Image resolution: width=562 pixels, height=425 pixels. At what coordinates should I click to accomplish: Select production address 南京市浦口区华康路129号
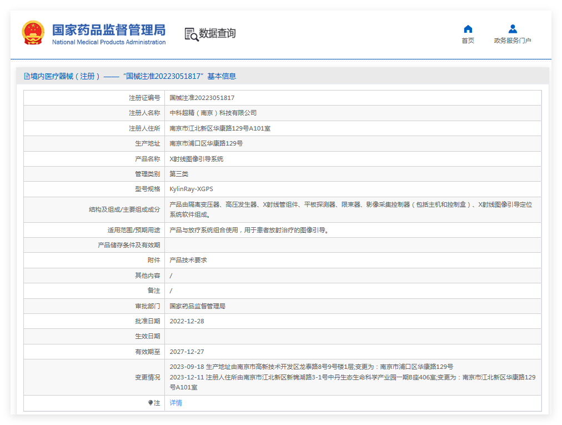click(x=206, y=143)
